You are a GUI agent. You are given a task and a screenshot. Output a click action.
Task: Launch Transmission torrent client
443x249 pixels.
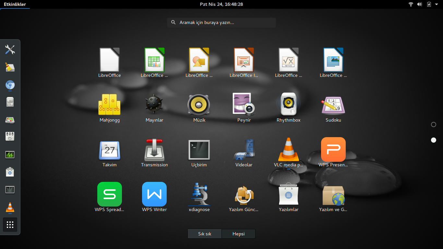click(x=154, y=150)
